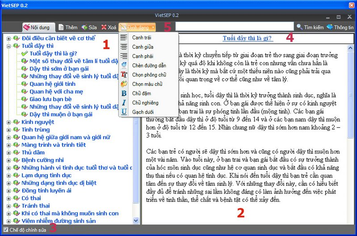Image resolution: width=357 pixels, height=236 pixels.
Task: Select Khi có thai mà không muốn sinh con
Action: (x=70, y=214)
